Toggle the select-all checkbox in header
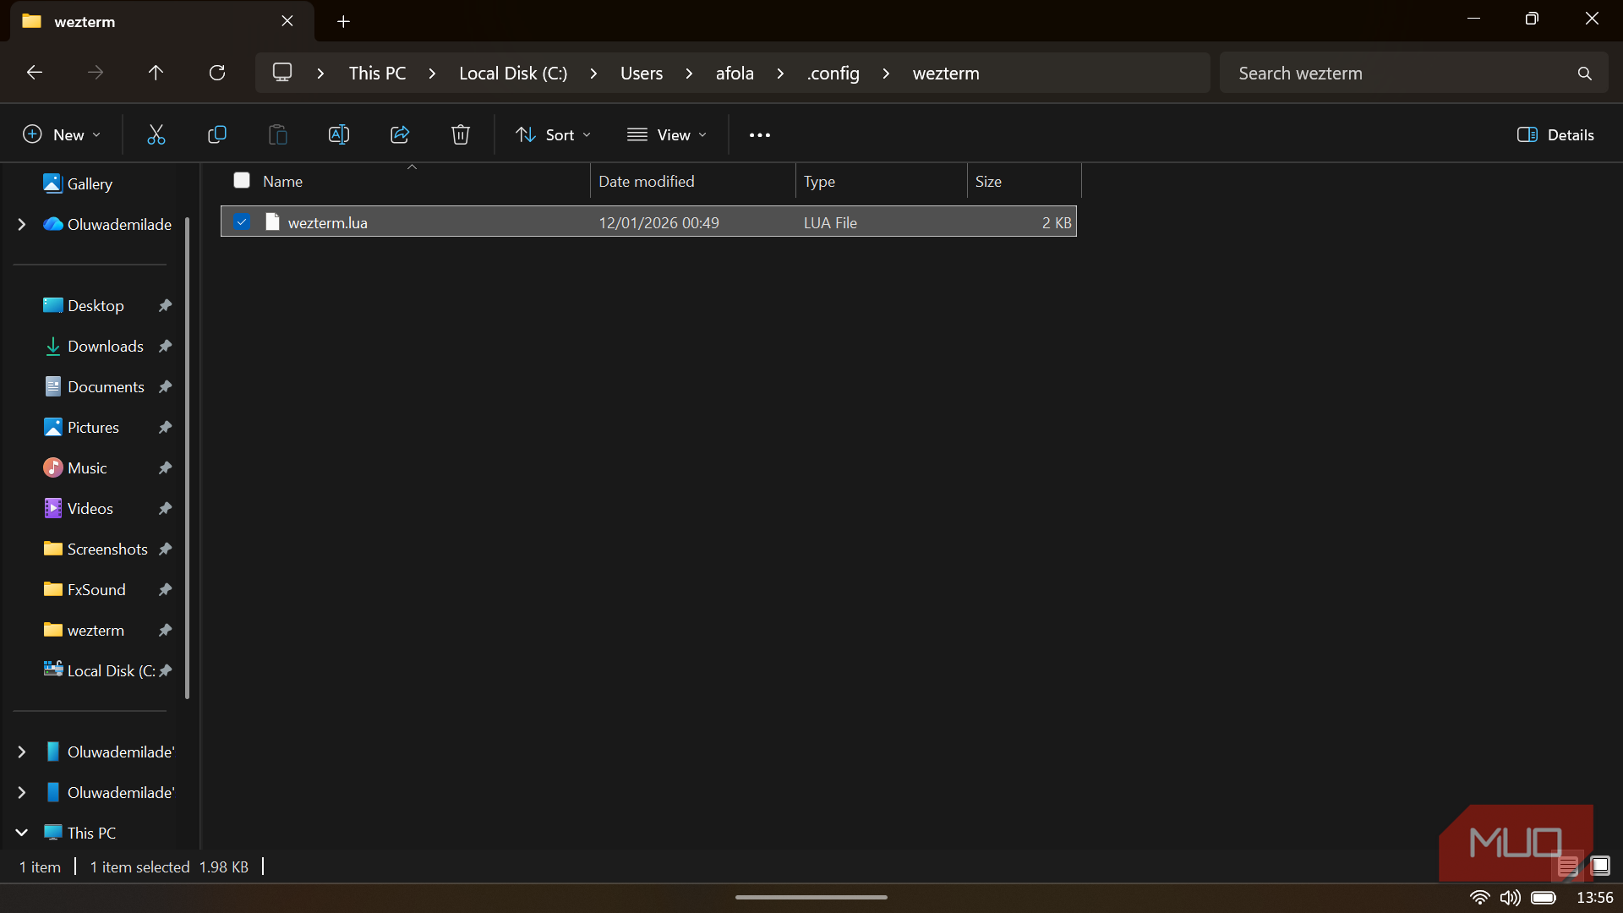Image resolution: width=1623 pixels, height=913 pixels. tap(242, 181)
